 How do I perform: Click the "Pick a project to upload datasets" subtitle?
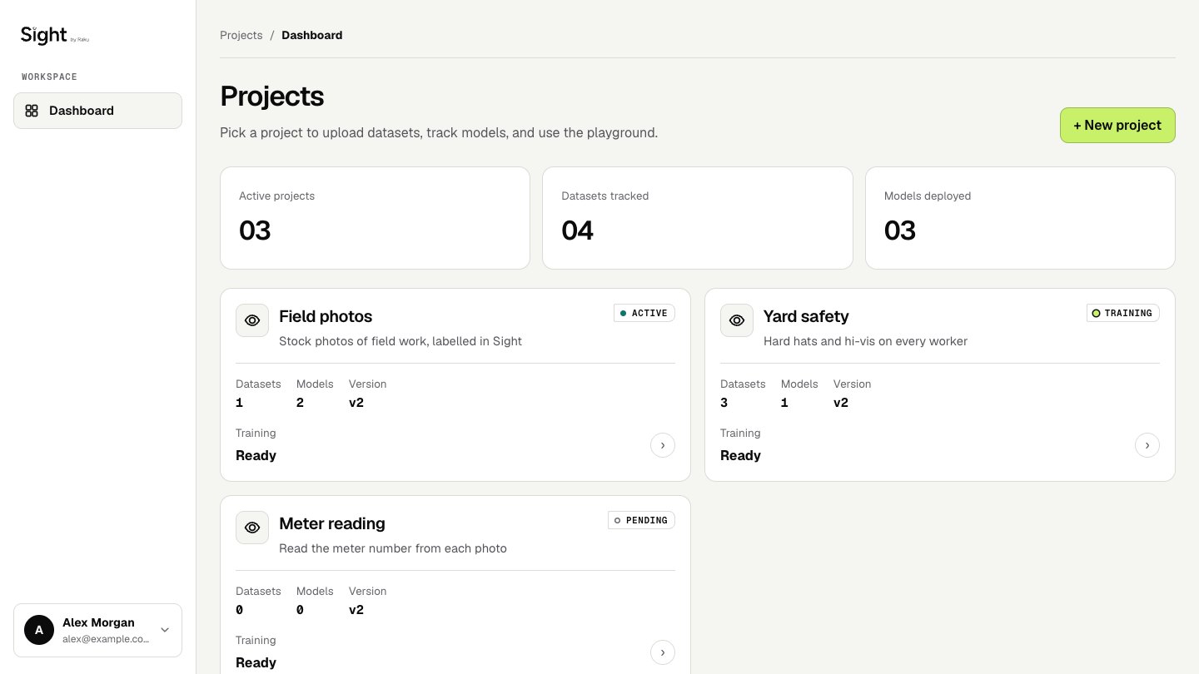439,132
